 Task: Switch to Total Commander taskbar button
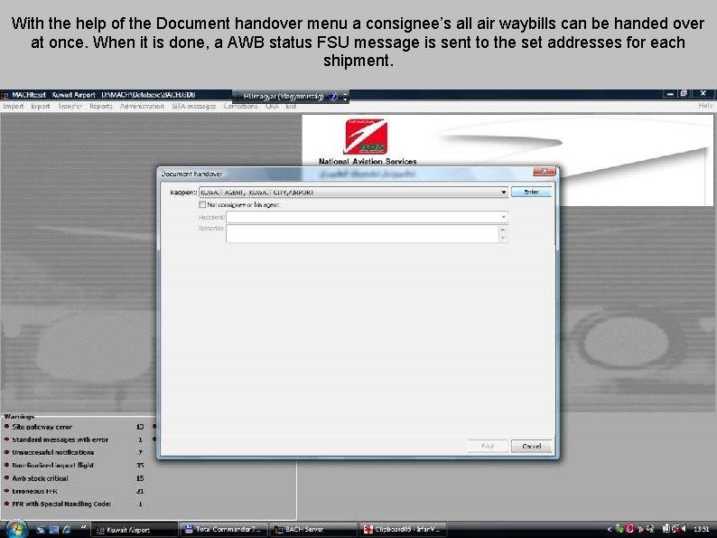pyautogui.click(x=223, y=530)
